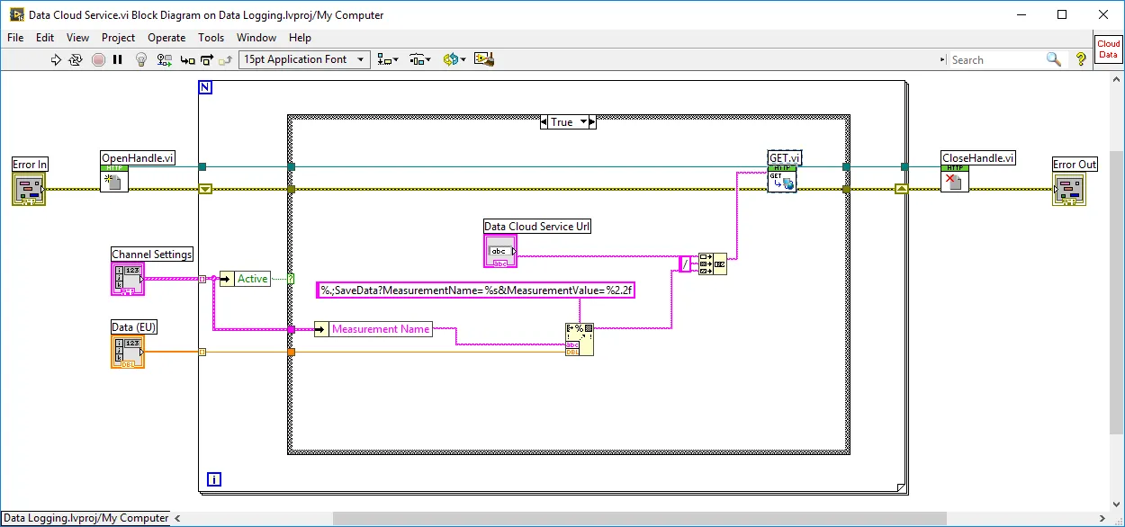The height and width of the screenshot is (527, 1125).
Task: Click the Run Continuously button
Action: [x=76, y=59]
